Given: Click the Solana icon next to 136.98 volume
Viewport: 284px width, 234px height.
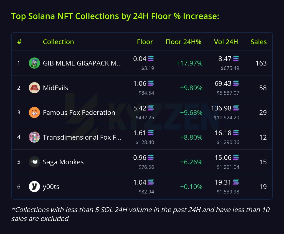Looking at the screenshot, I should click(236, 108).
